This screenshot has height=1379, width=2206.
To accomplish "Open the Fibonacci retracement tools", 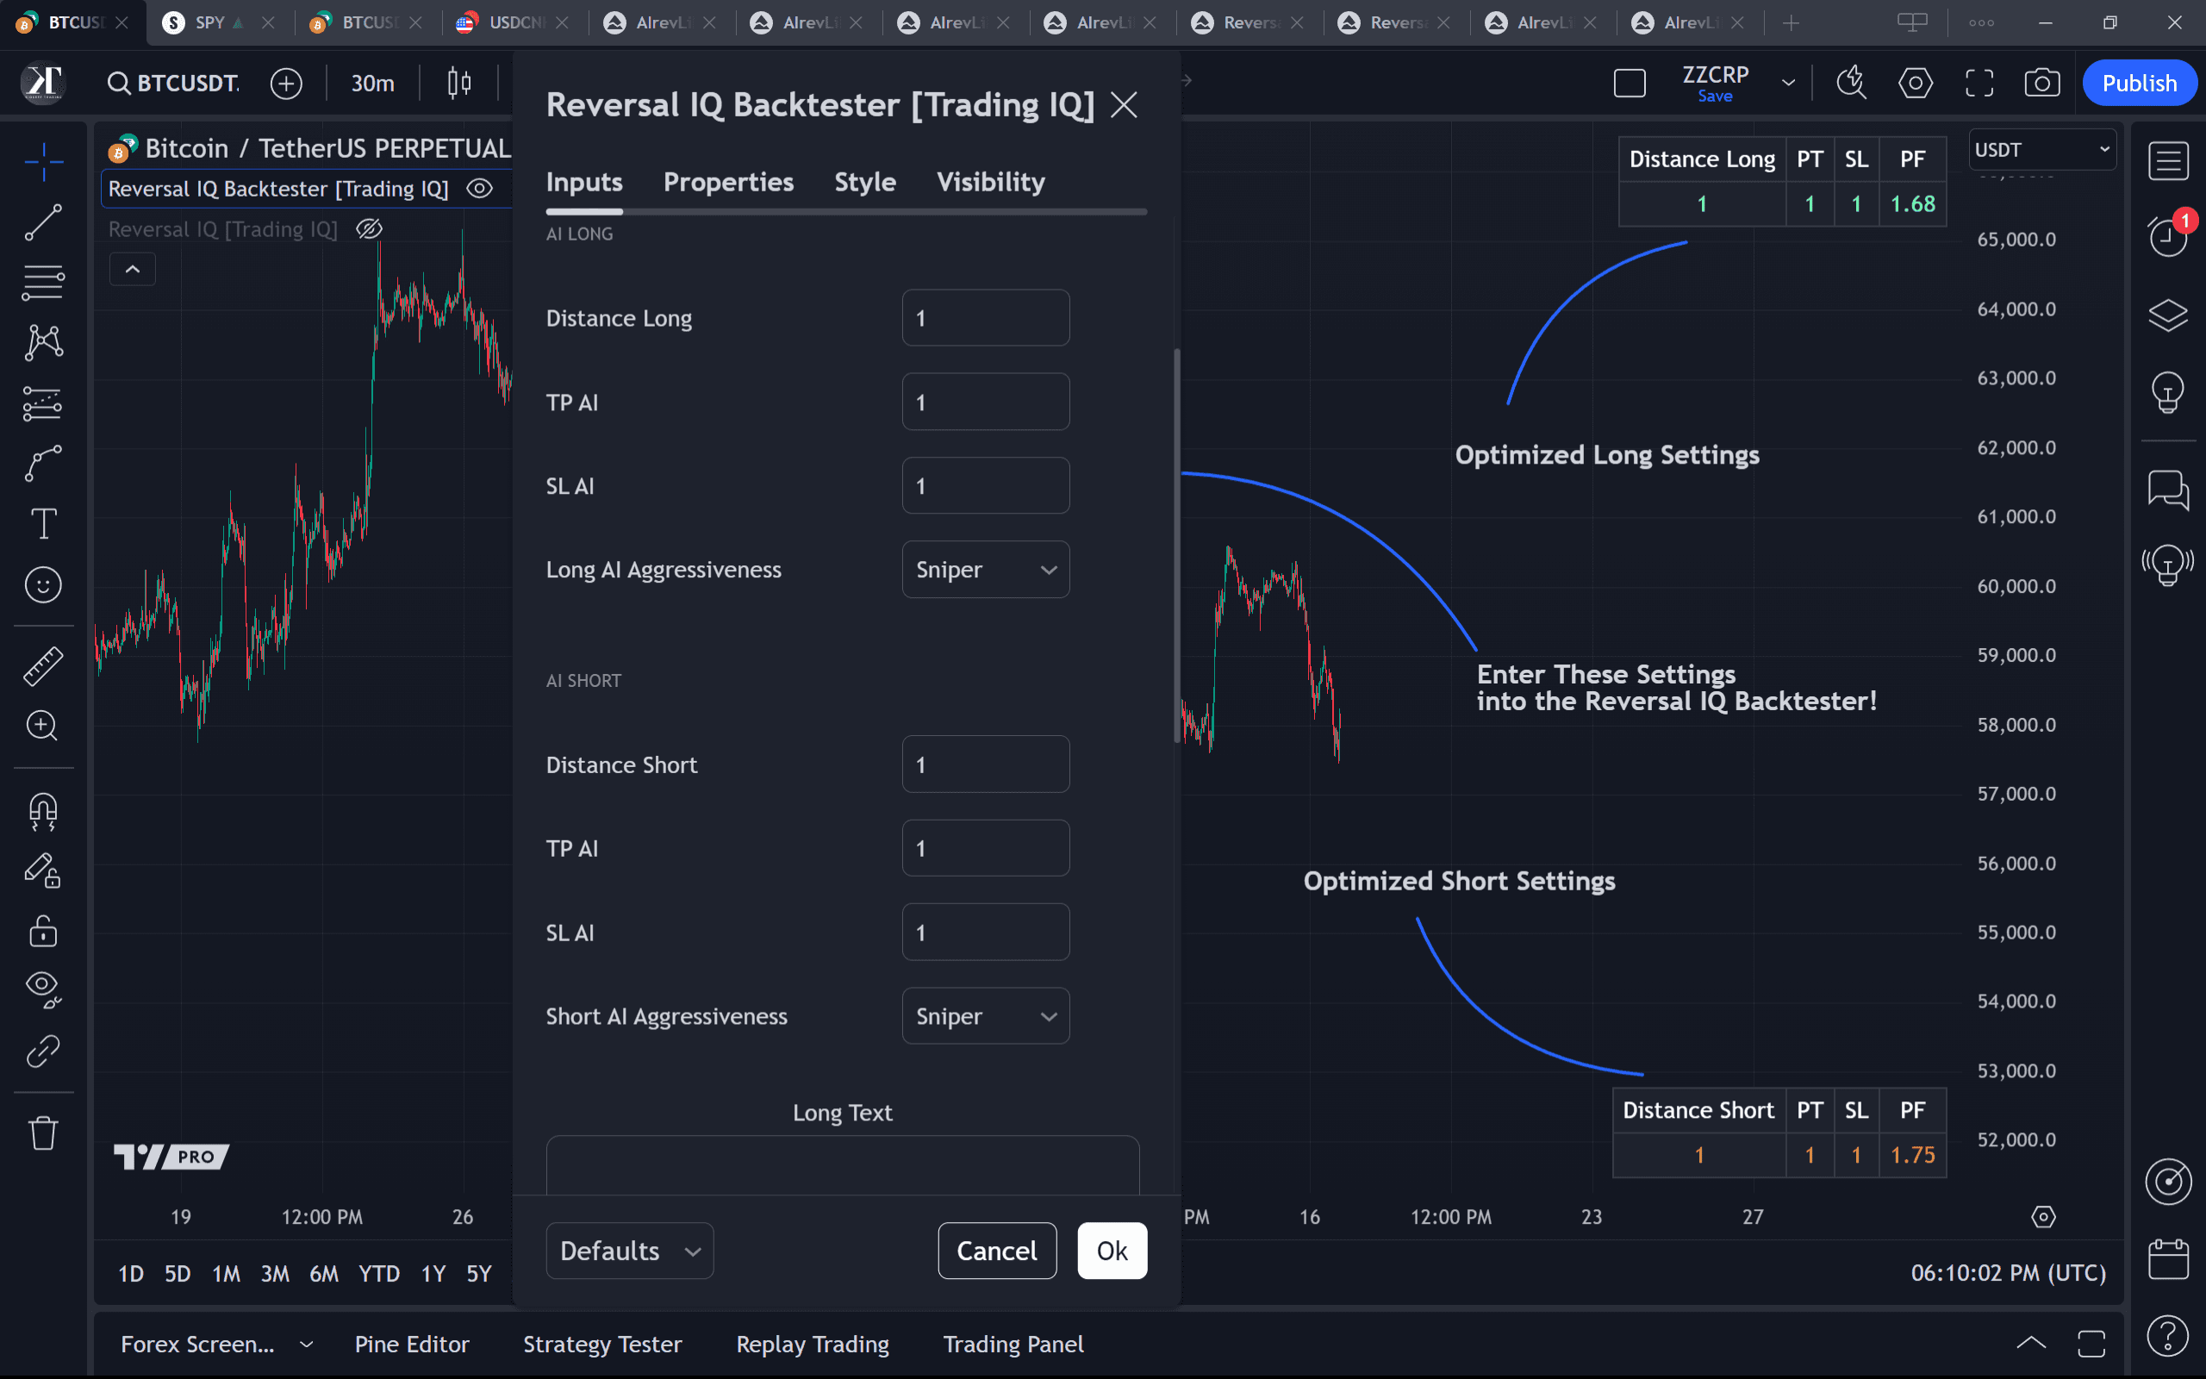I will pyautogui.click(x=43, y=283).
